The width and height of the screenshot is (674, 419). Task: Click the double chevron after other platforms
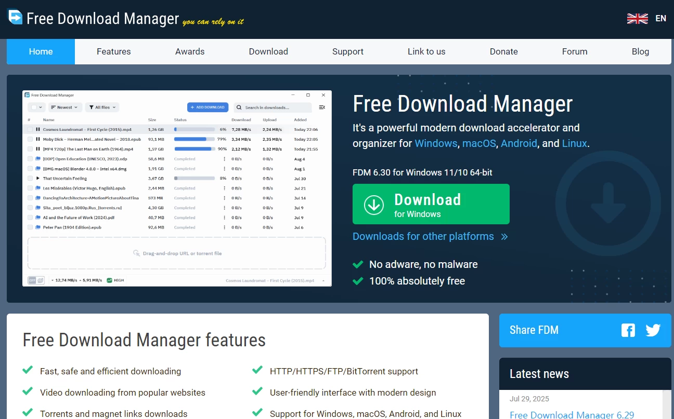[504, 237]
